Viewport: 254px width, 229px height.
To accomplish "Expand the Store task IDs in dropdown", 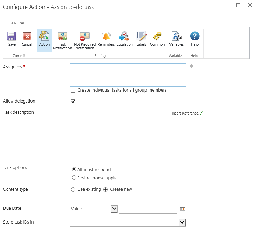I will (x=182, y=223).
